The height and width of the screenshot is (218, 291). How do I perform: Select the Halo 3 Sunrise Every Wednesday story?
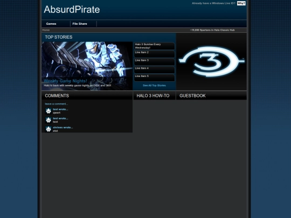click(x=154, y=46)
